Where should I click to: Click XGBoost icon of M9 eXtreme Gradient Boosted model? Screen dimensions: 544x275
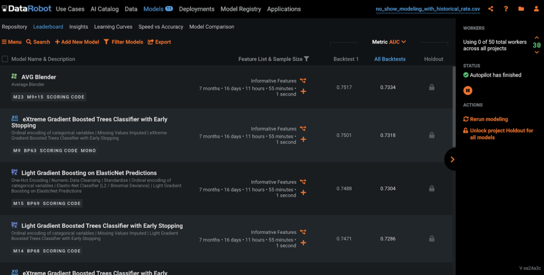(14, 118)
